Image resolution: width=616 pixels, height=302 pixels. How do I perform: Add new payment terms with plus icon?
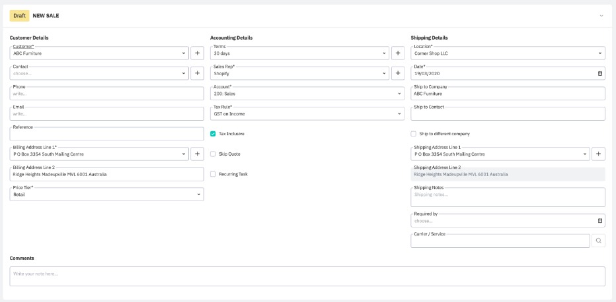point(398,53)
